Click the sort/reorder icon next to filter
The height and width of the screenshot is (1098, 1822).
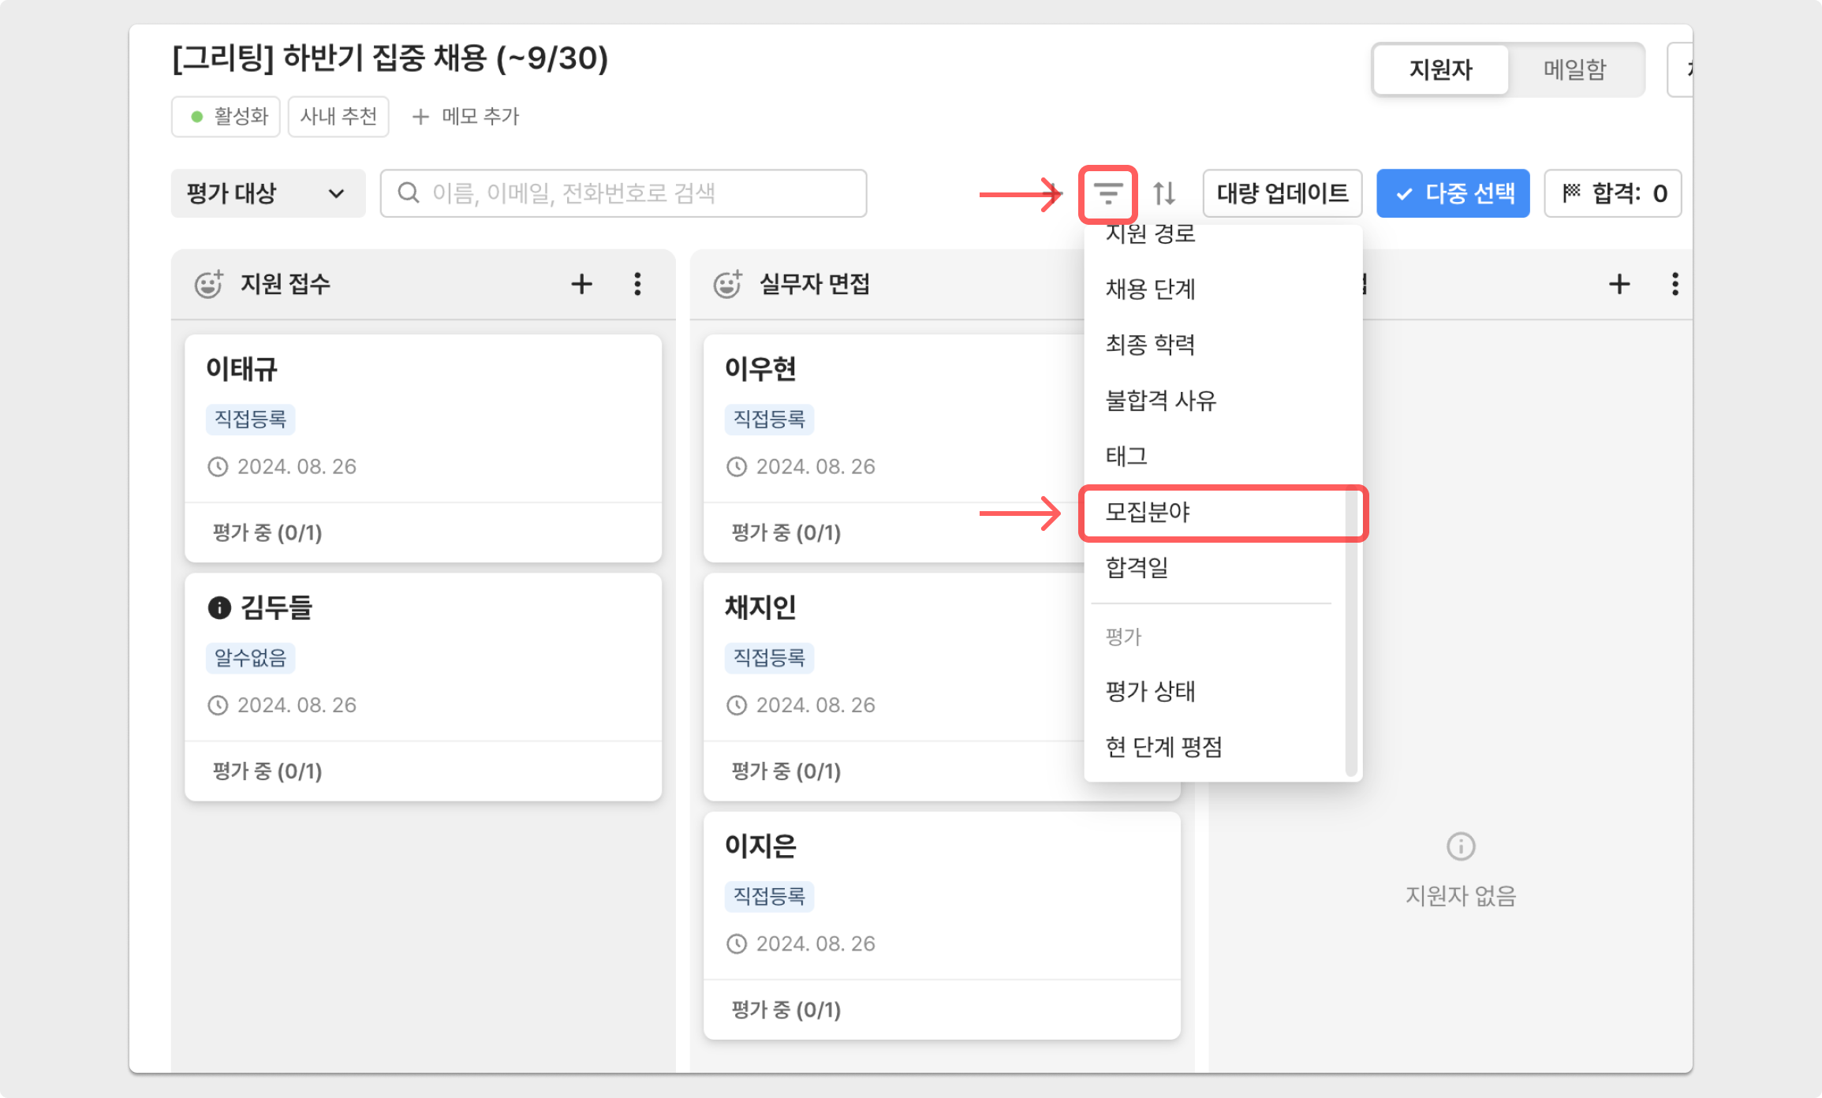(x=1162, y=192)
